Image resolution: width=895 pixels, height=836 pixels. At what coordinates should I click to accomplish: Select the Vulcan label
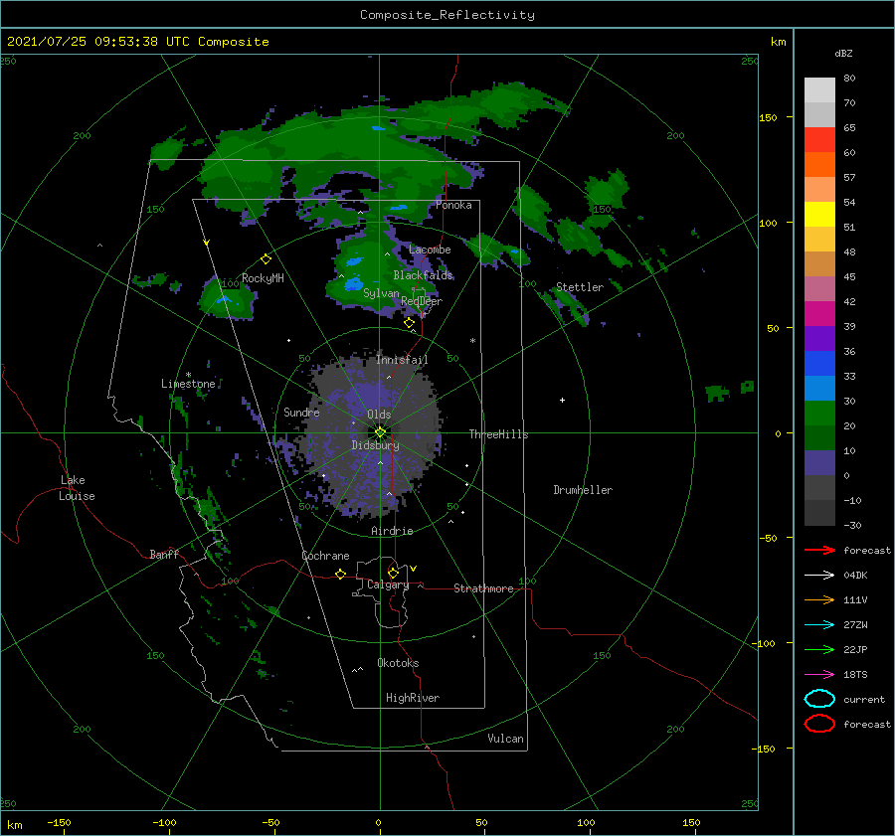505,739
